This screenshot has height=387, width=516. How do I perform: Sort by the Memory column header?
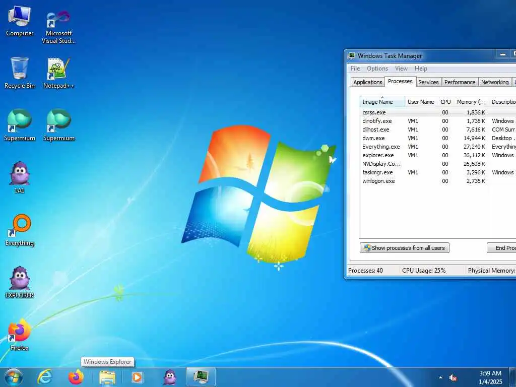click(471, 102)
